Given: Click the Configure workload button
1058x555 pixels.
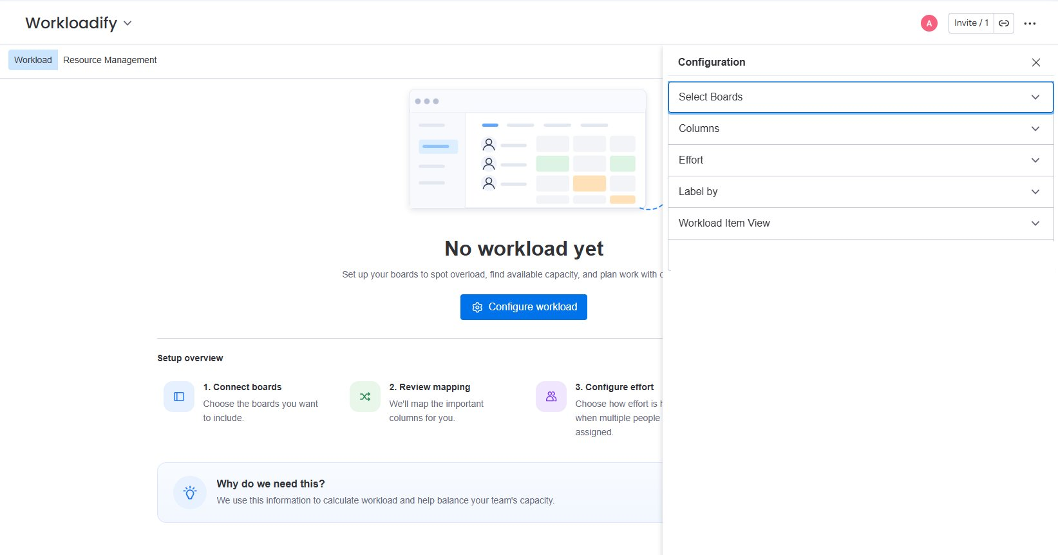Looking at the screenshot, I should [524, 307].
